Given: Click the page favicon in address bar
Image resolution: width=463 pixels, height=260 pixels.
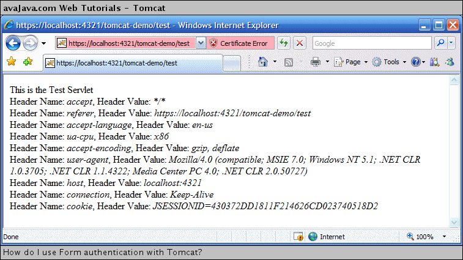Looking at the screenshot, I should click(x=62, y=43).
